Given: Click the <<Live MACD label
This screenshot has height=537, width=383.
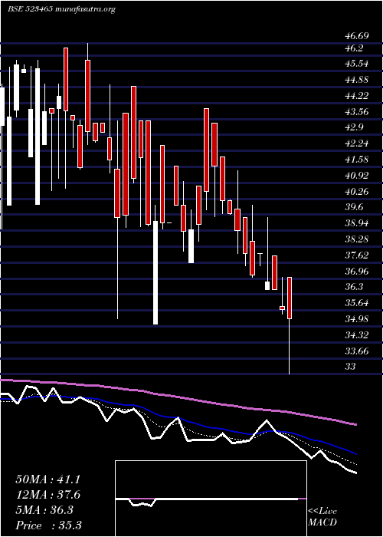Looking at the screenshot, I should [x=322, y=517].
